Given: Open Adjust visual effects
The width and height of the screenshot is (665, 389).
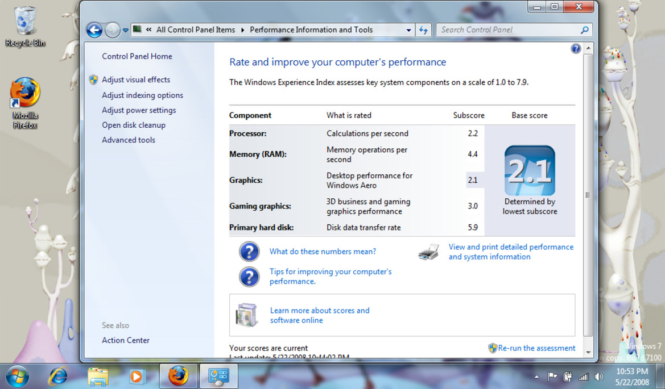Looking at the screenshot, I should (136, 80).
